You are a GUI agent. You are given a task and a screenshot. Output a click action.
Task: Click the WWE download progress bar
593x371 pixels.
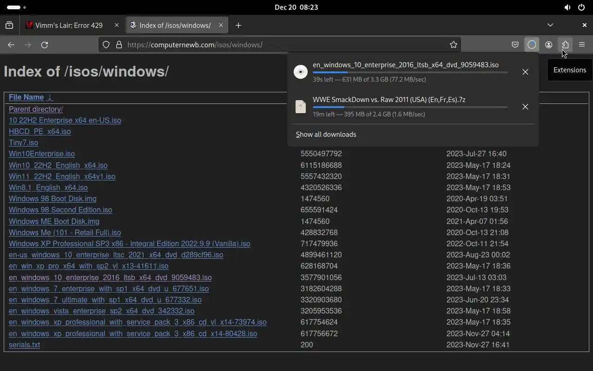[410, 107]
